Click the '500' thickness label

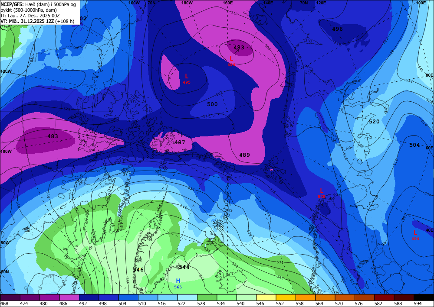point(212,104)
